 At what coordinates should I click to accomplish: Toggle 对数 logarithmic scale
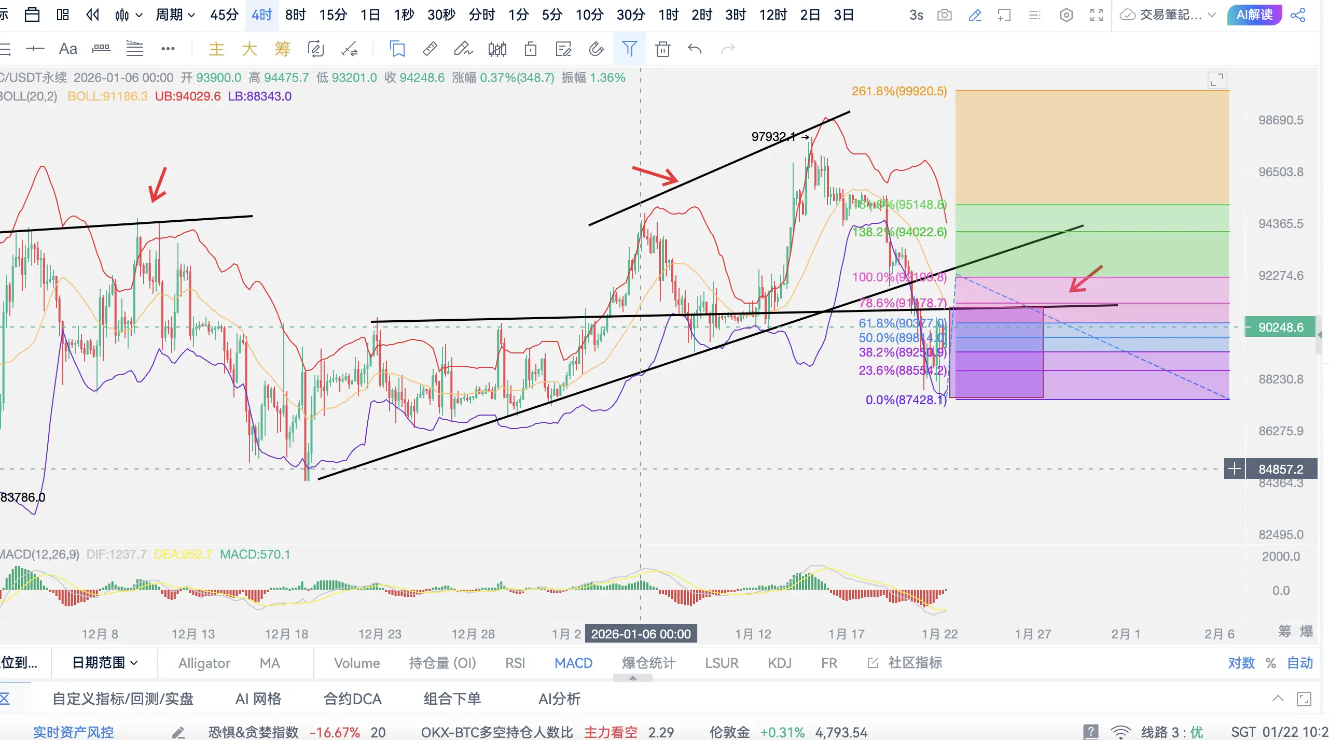1241,663
